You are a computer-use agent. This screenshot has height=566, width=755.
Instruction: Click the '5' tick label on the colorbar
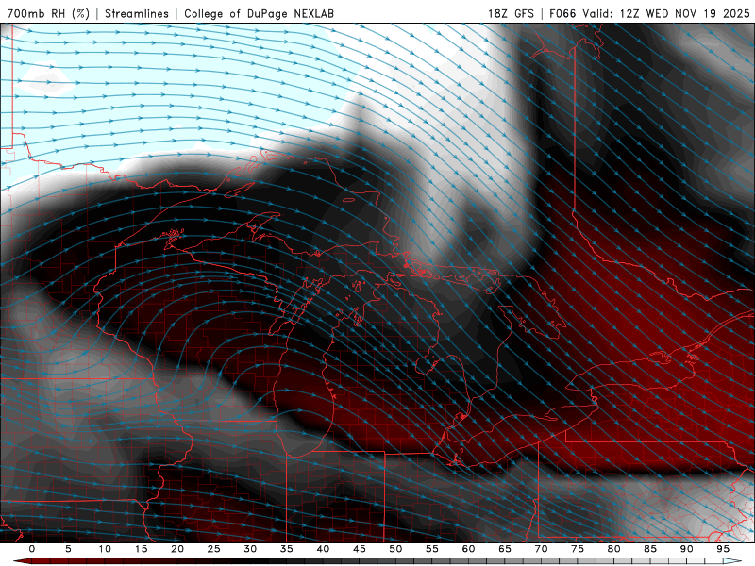click(x=68, y=549)
